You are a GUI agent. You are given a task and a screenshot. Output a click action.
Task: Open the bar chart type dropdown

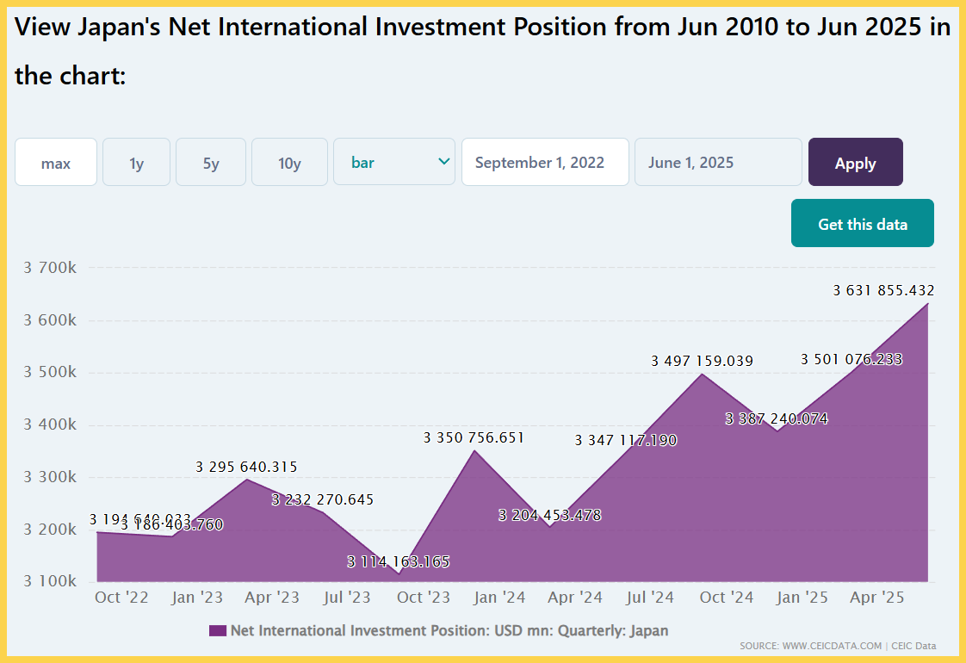[x=394, y=162]
